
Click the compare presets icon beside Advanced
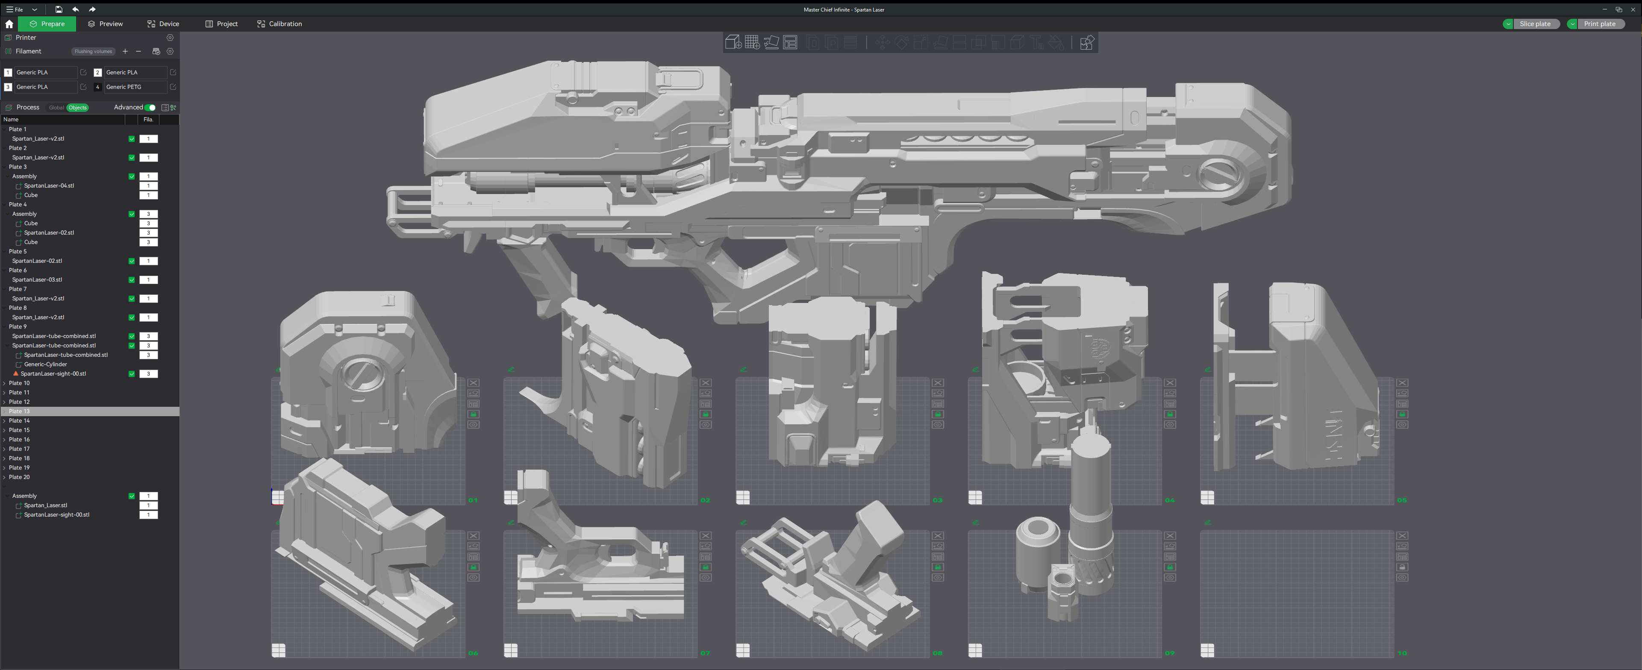click(174, 108)
